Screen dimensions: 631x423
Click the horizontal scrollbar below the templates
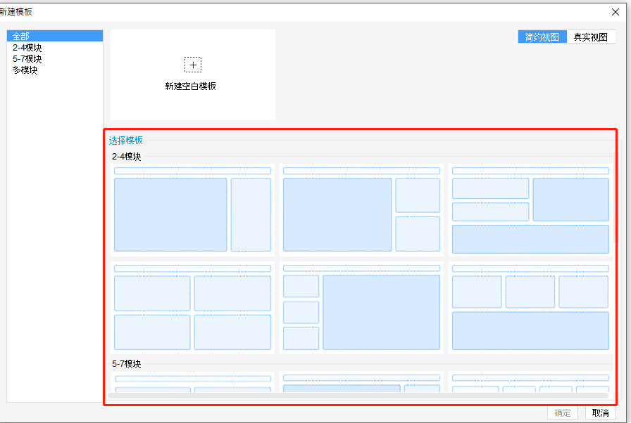(x=358, y=396)
